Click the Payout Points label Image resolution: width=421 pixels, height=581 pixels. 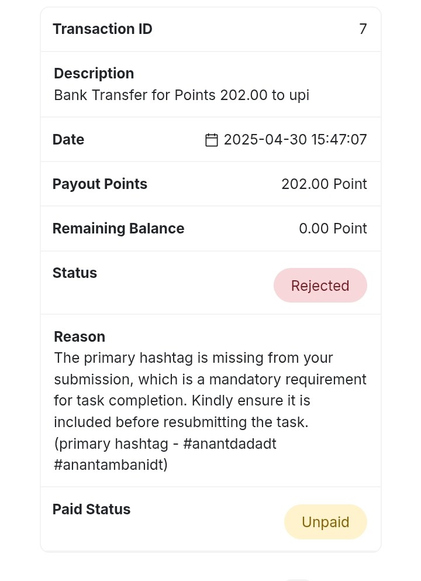pyautogui.click(x=100, y=184)
